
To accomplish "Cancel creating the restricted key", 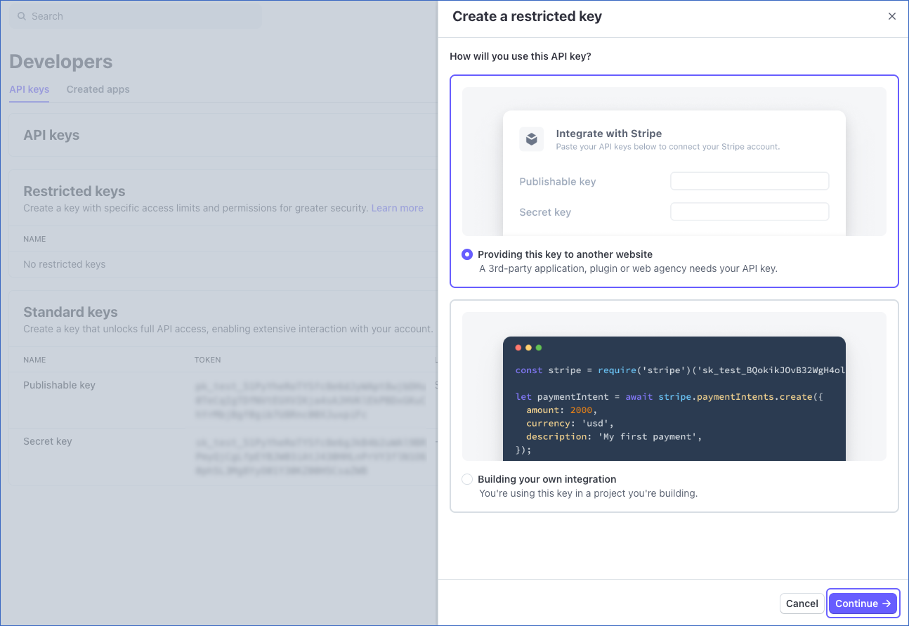I will point(802,604).
